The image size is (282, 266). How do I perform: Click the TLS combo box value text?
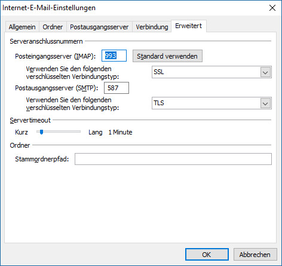click(159, 103)
